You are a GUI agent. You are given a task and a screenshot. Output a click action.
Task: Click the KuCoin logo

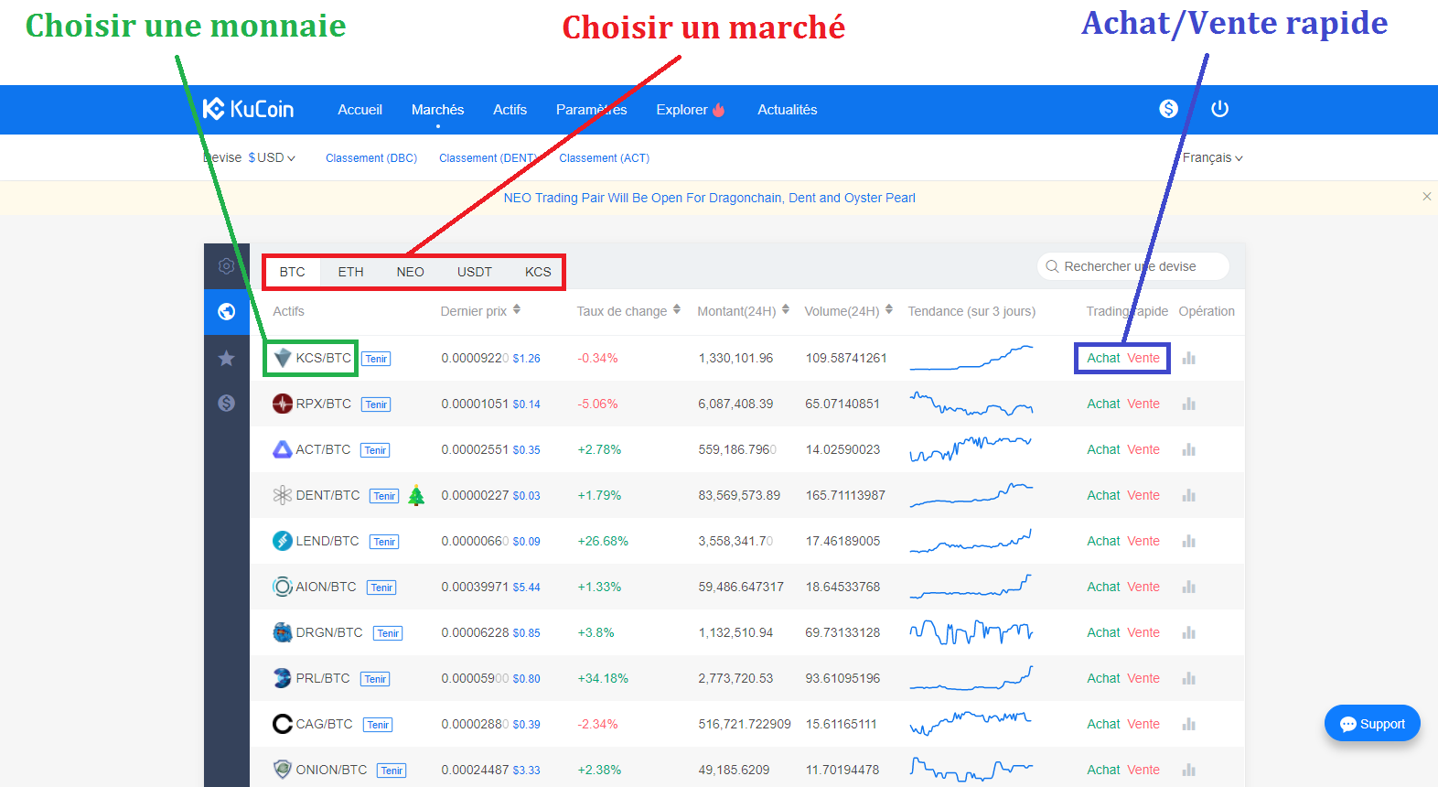pyautogui.click(x=248, y=109)
